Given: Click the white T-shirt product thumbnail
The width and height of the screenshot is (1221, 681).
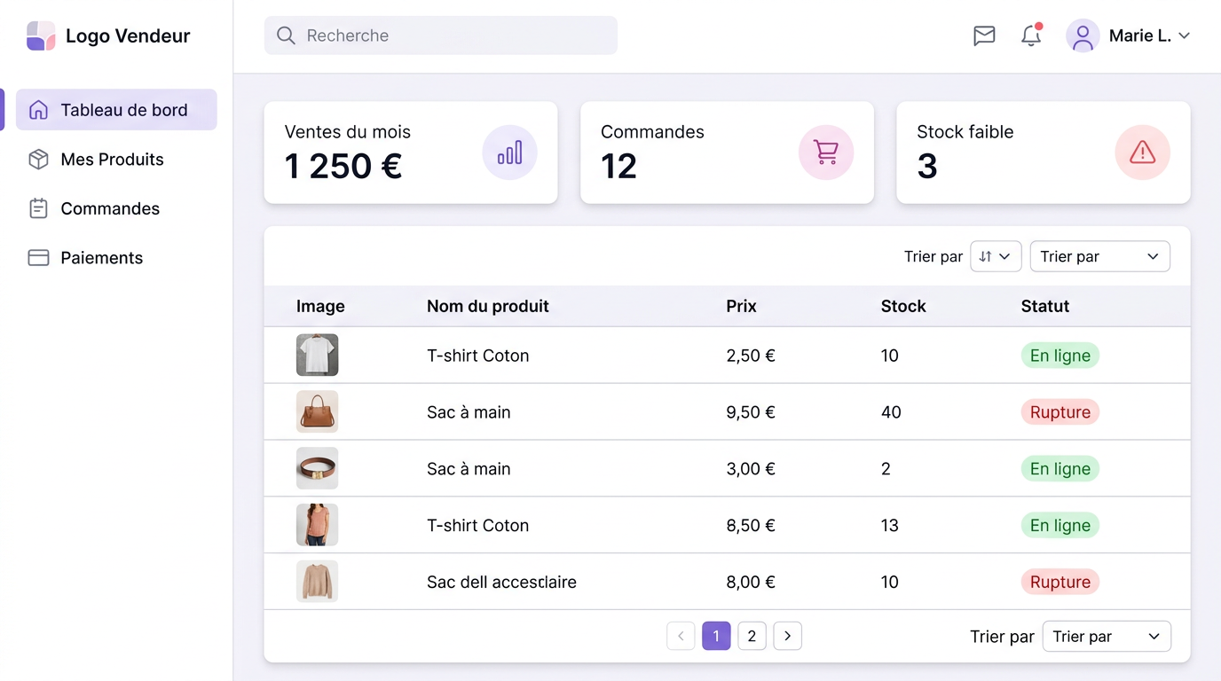Looking at the screenshot, I should 317,355.
